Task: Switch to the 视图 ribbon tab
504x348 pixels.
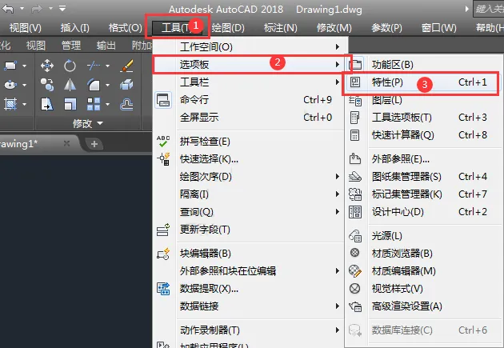Action: click(36, 46)
